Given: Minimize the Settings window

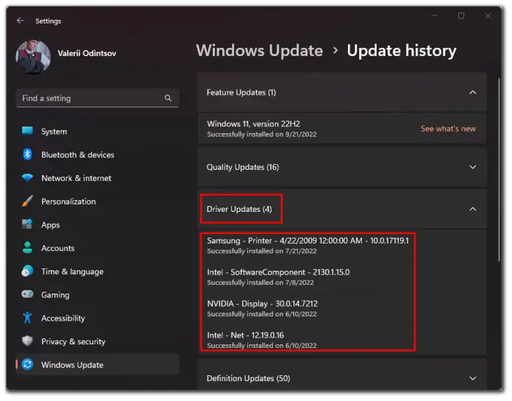Looking at the screenshot, I should [x=434, y=15].
